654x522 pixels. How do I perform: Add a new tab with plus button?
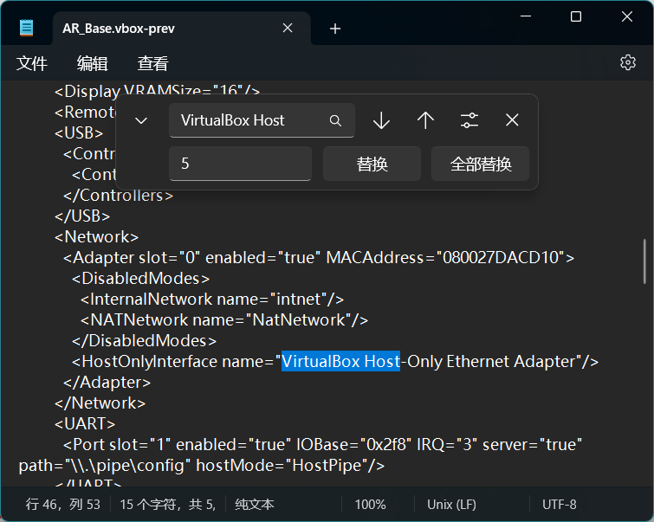pyautogui.click(x=335, y=29)
